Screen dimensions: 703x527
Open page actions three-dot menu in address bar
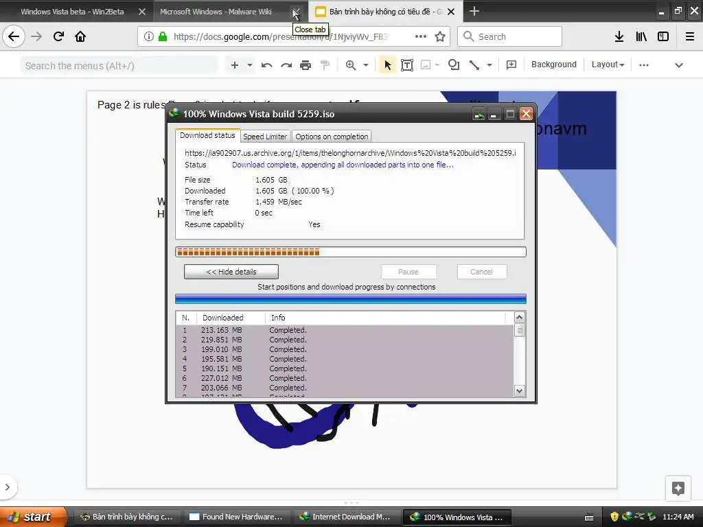[421, 36]
